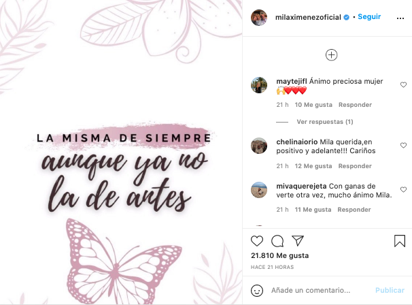Click milaximenezoficial profile picture

tap(259, 18)
